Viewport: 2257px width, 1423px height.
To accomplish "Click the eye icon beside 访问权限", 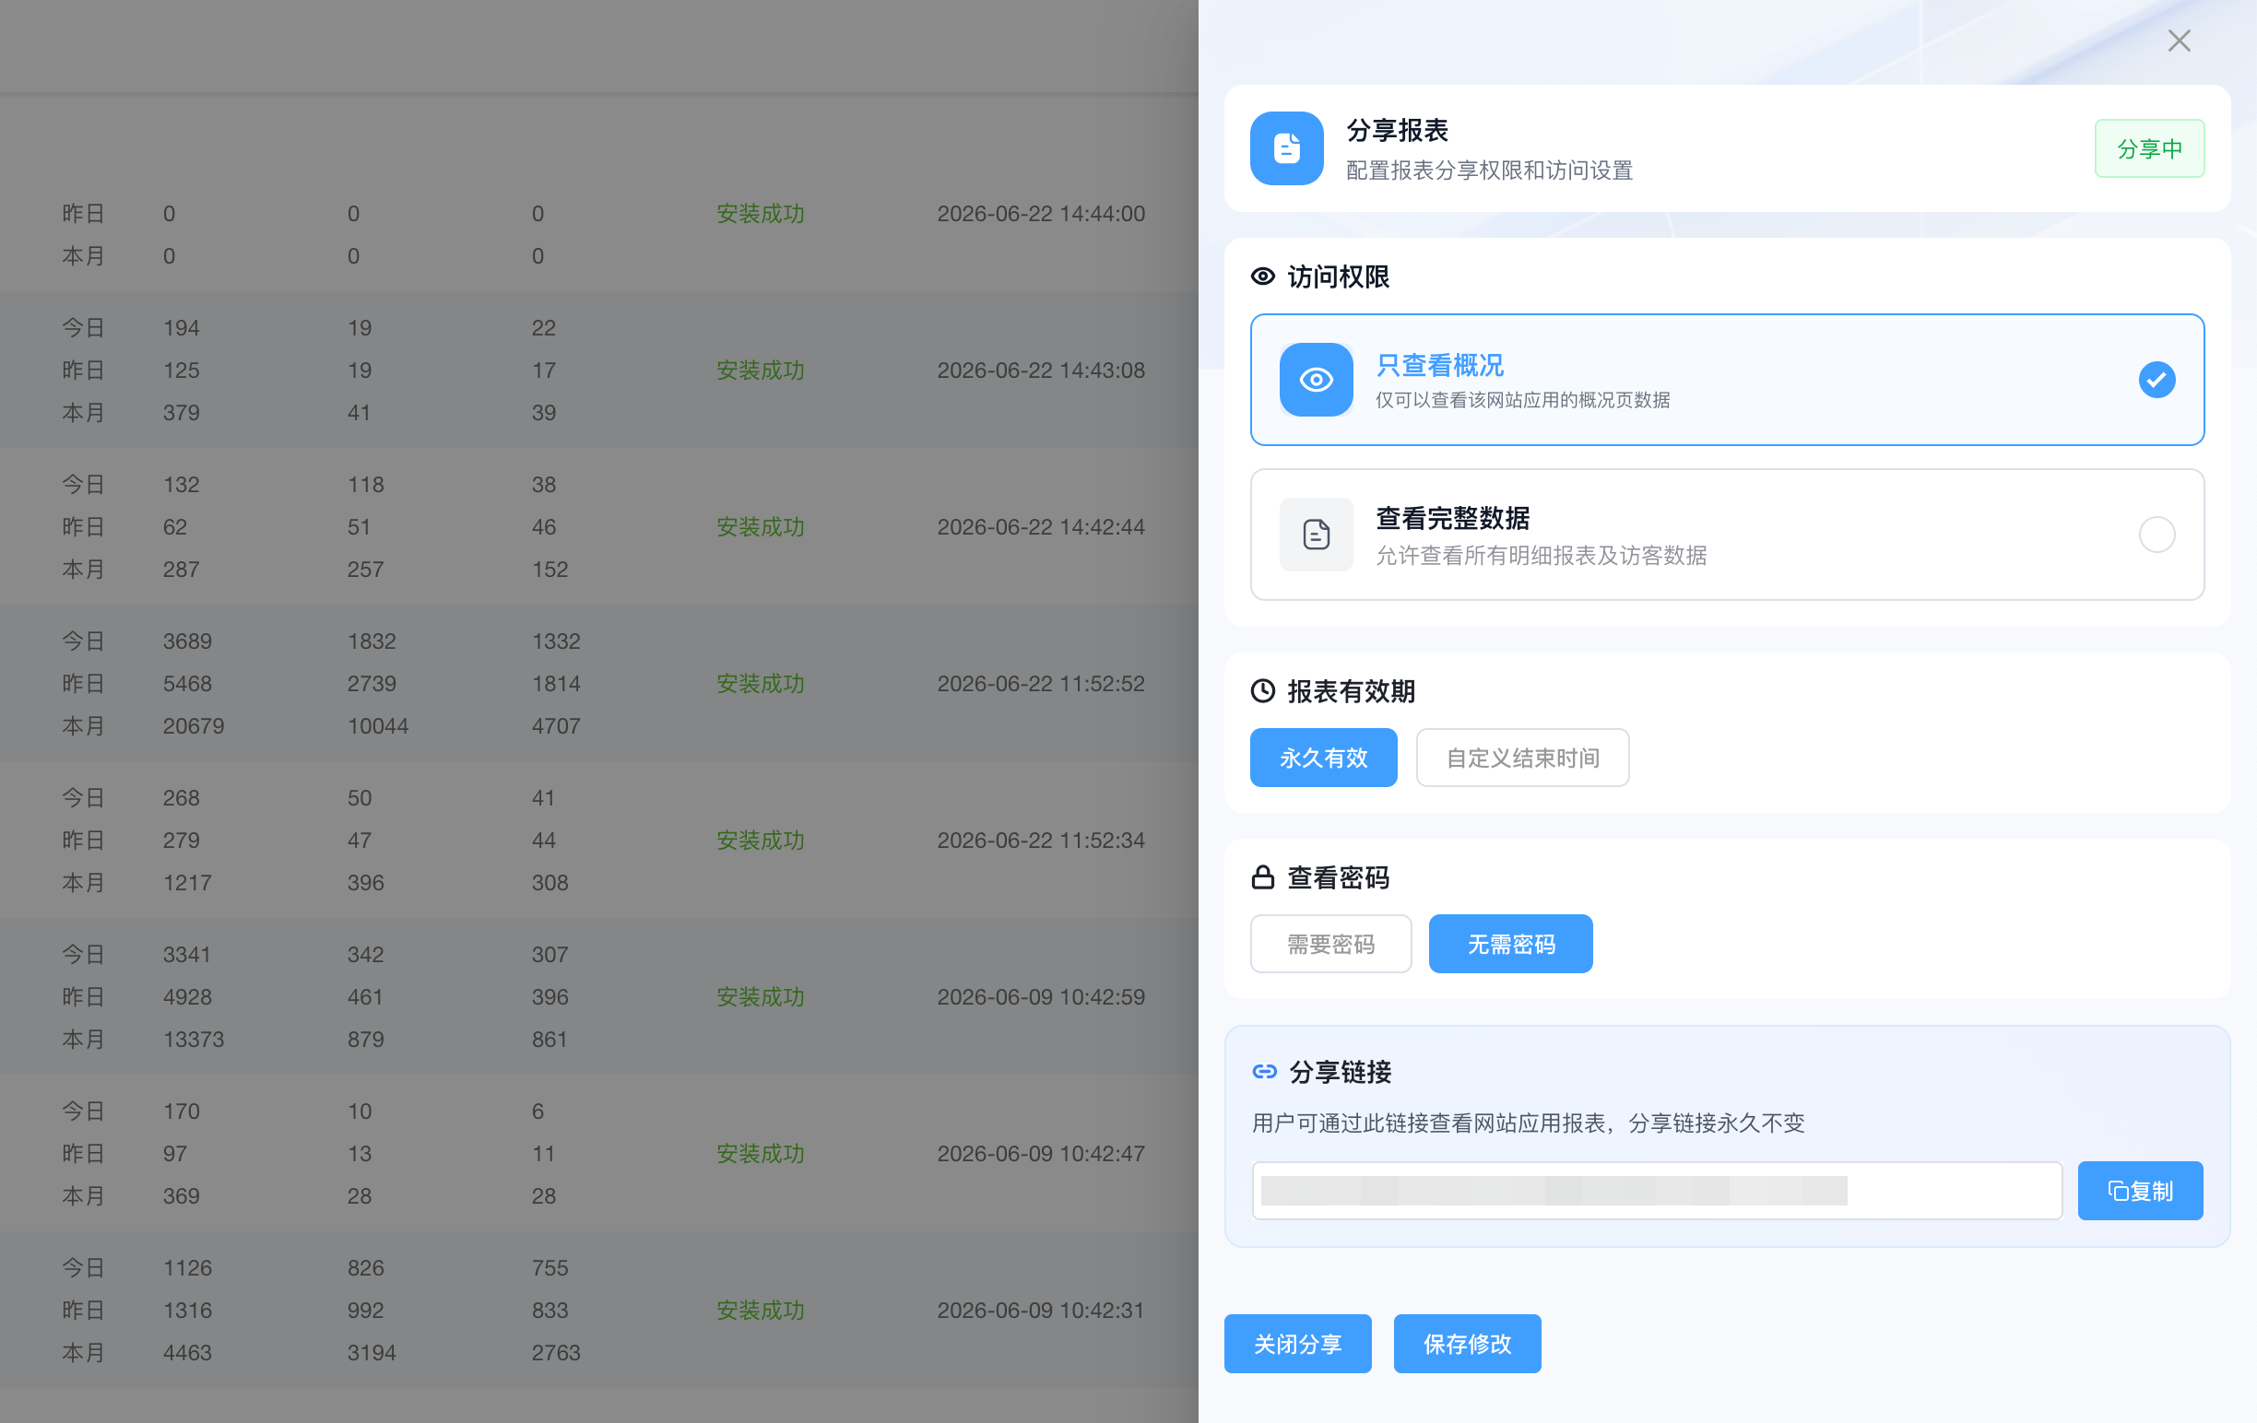I will click(1262, 276).
